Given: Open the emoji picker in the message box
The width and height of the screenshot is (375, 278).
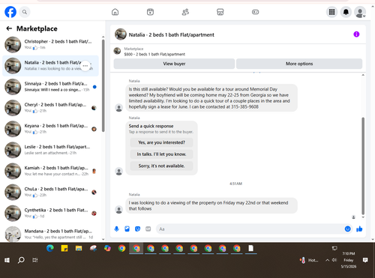Looking at the screenshot, I should [347, 229].
